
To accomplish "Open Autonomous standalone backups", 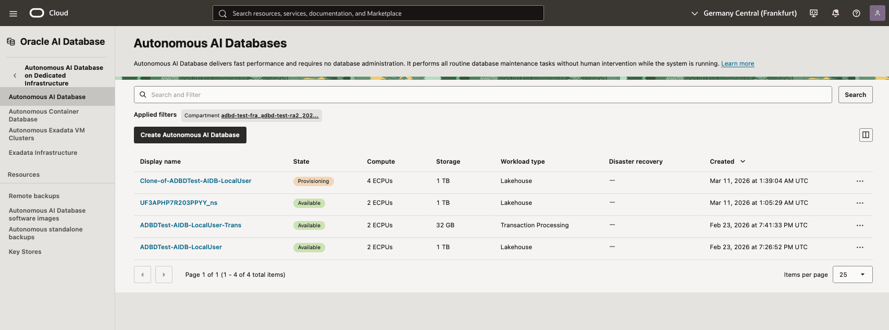I will click(x=45, y=233).
